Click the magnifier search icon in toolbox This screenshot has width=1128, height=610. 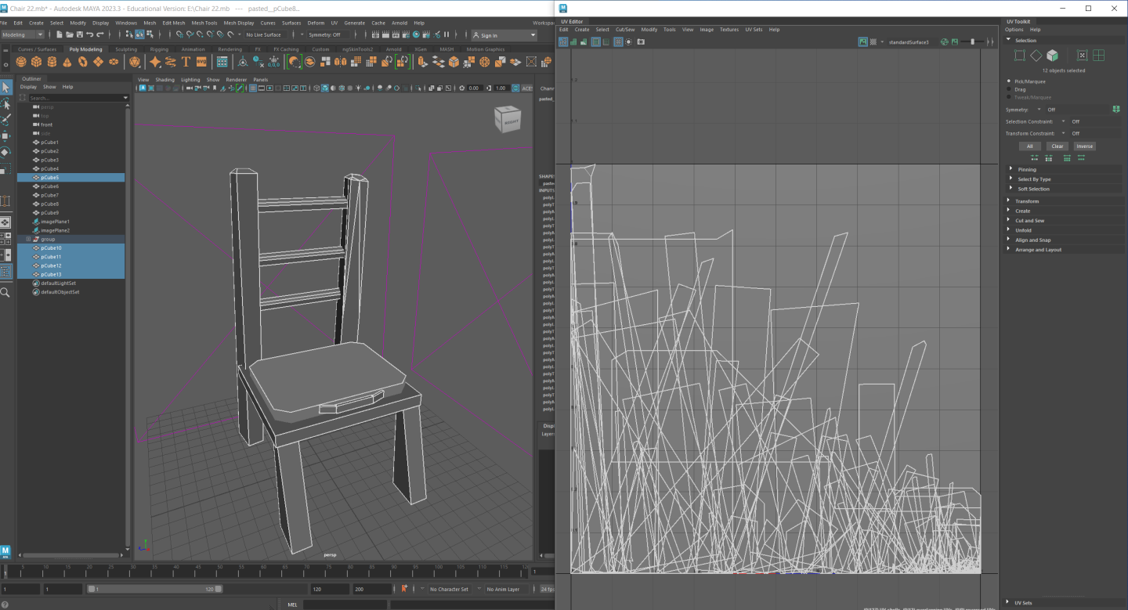click(x=5, y=292)
